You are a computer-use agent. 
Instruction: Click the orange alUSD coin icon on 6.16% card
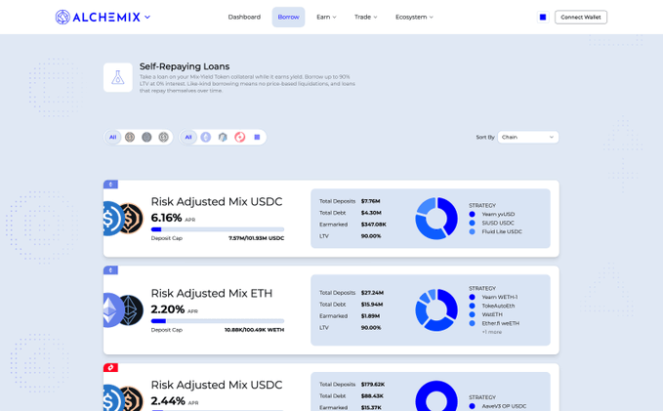[x=132, y=219]
